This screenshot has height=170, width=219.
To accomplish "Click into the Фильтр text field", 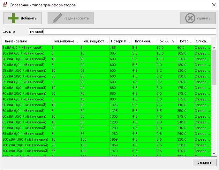I will tap(122, 32).
